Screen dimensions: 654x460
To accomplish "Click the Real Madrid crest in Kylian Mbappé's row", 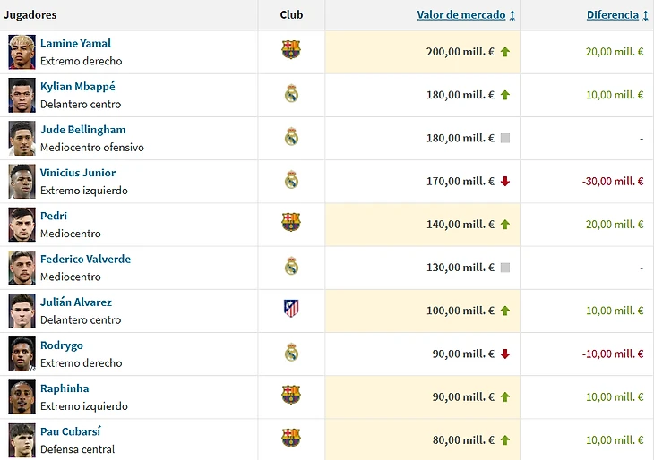I will pos(291,93).
